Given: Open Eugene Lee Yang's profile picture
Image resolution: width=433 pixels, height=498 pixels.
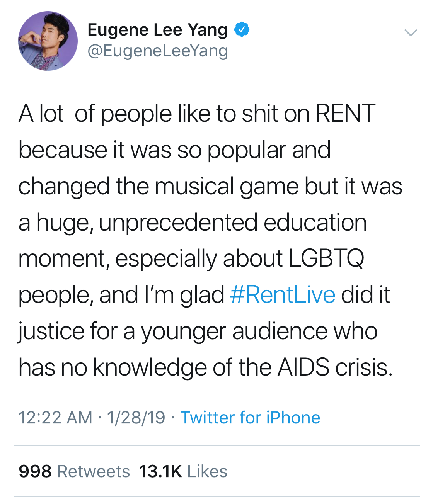Looking at the screenshot, I should pos(48,41).
